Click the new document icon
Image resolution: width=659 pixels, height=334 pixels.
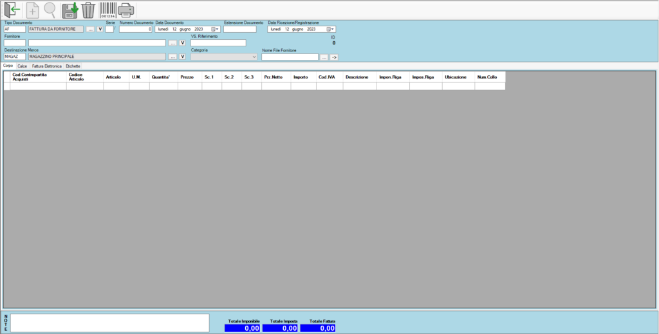(x=32, y=10)
